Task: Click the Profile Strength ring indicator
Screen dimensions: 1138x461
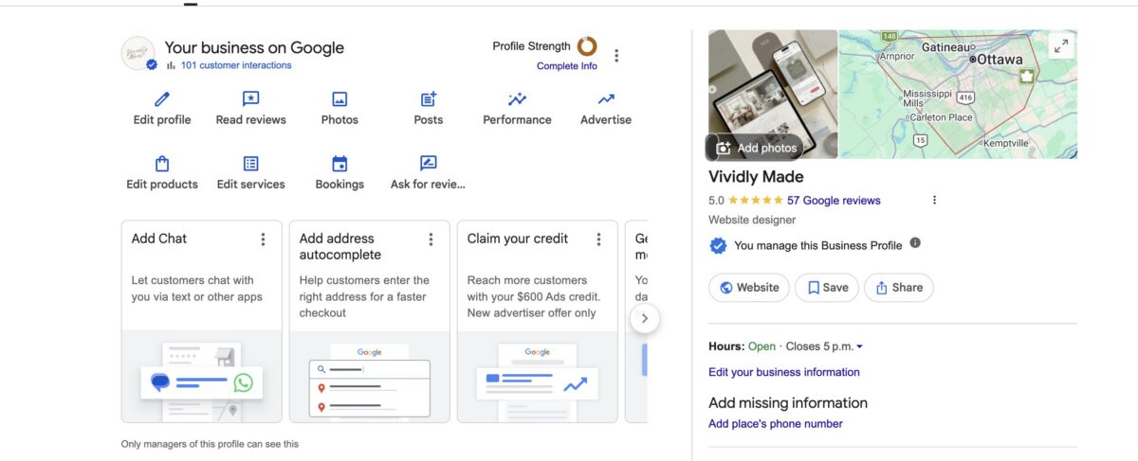Action: (x=587, y=46)
